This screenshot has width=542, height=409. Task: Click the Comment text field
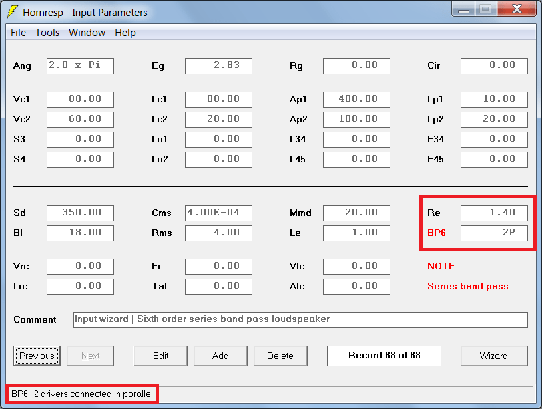click(x=300, y=319)
